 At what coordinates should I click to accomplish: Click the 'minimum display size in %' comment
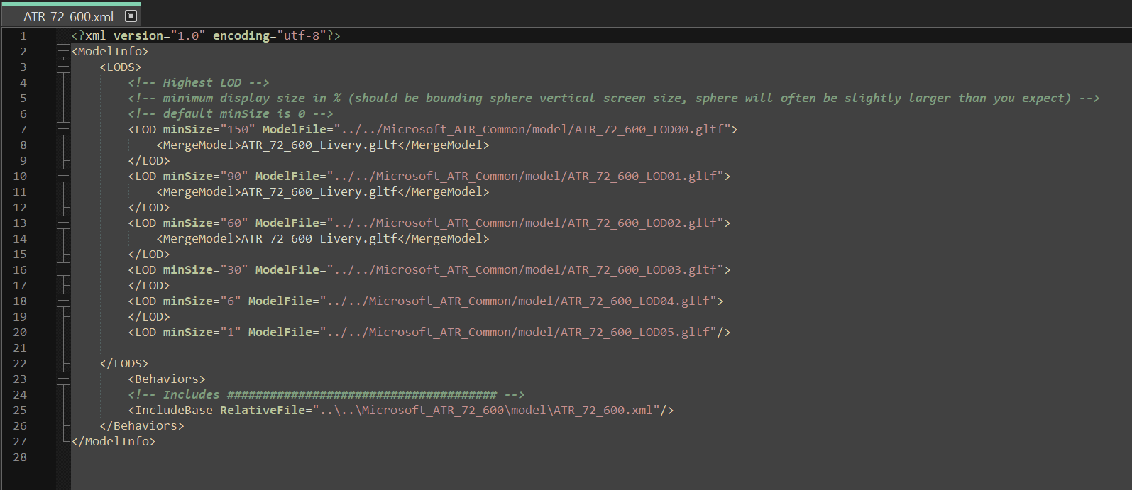point(614,98)
